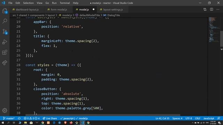Open the Help menu

(x=76, y=3)
